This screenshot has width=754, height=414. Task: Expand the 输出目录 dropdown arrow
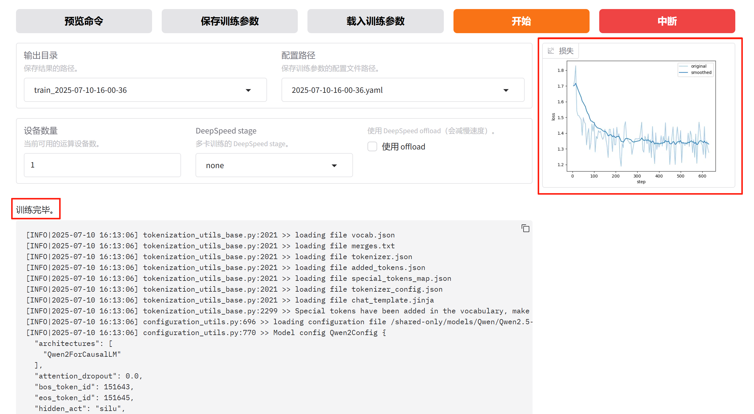click(248, 90)
